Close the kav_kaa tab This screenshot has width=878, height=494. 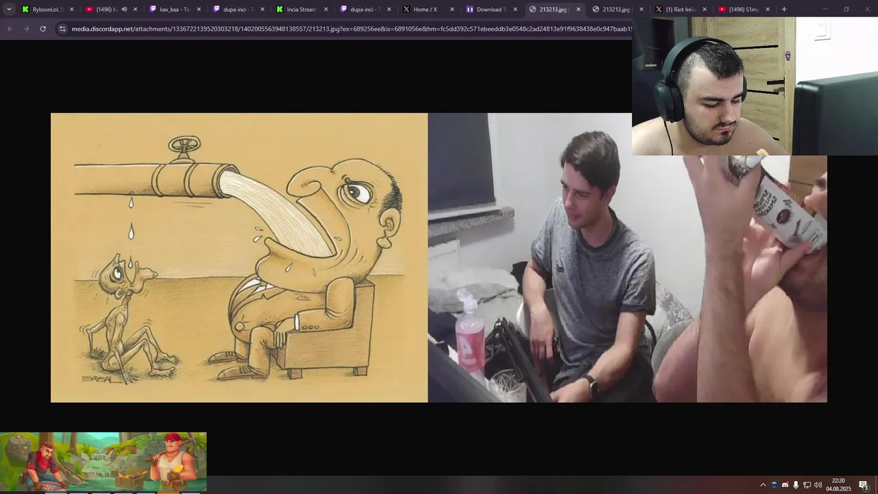click(198, 10)
